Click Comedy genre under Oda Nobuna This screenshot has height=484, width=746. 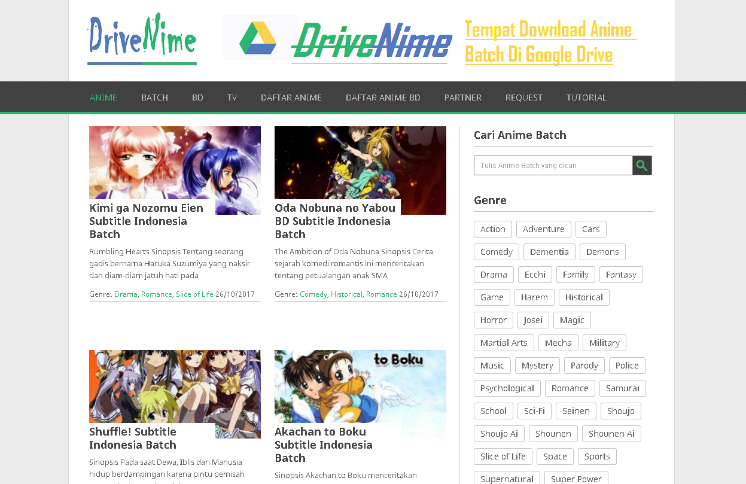[313, 294]
